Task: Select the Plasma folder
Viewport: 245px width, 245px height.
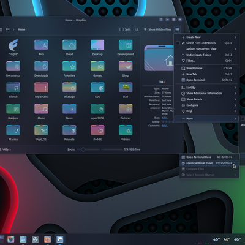Action: [13, 132]
